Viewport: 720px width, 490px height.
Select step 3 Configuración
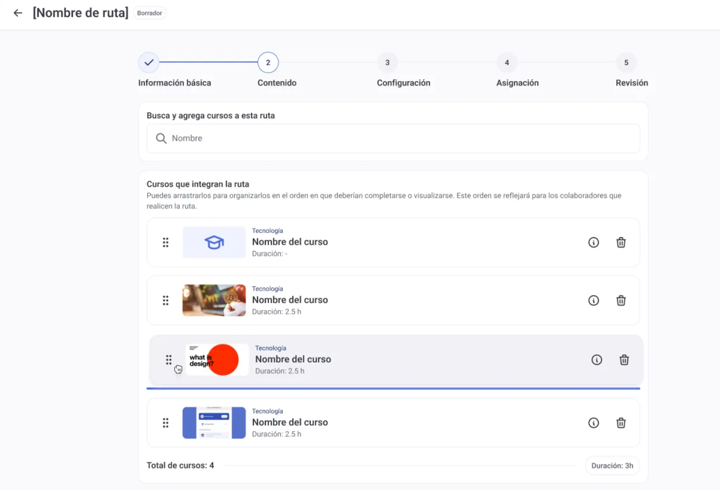click(387, 63)
